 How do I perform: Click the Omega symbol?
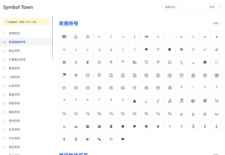tap(170, 62)
